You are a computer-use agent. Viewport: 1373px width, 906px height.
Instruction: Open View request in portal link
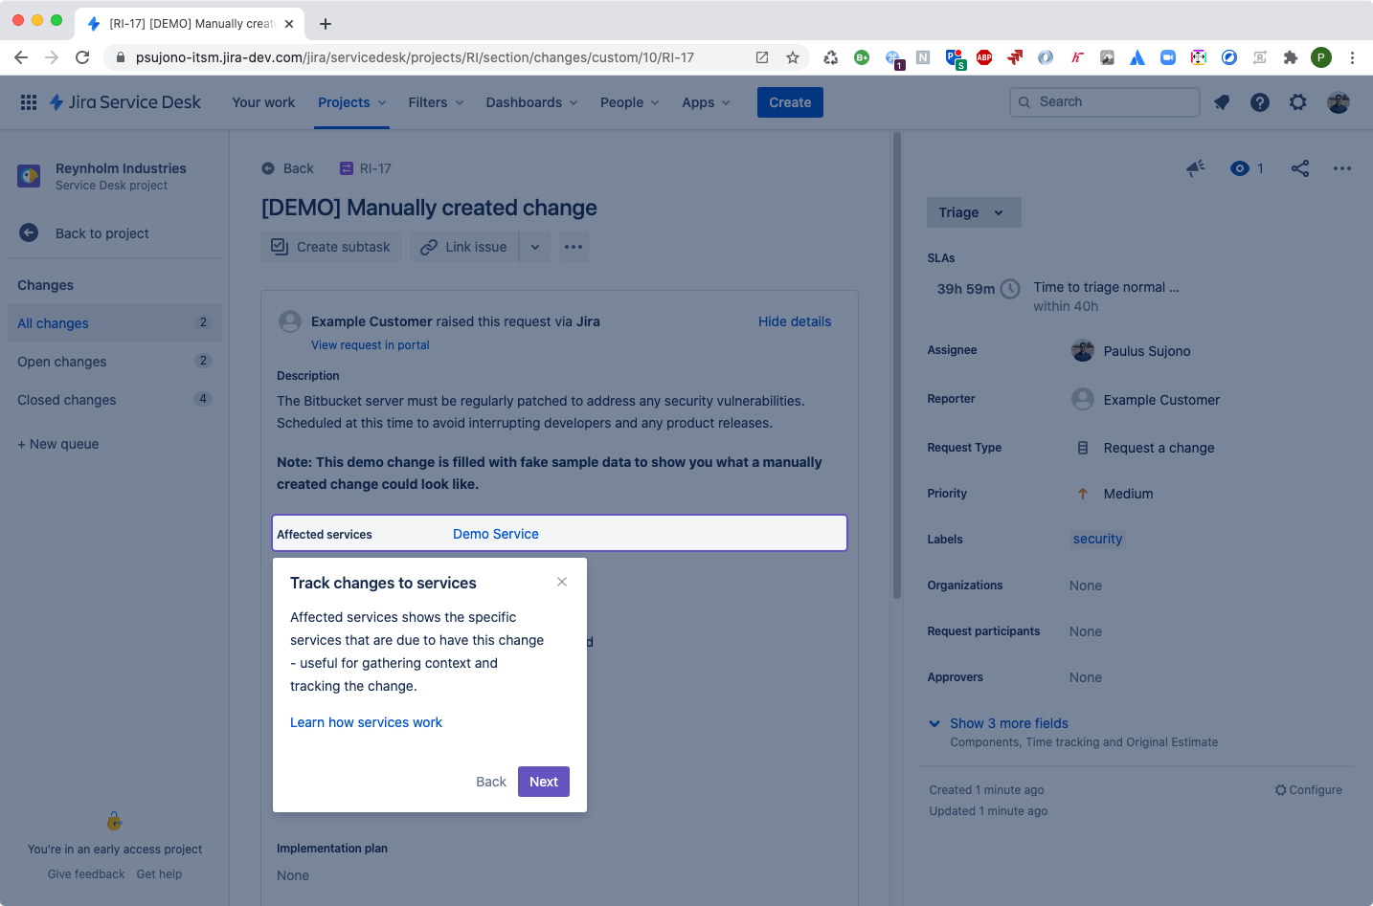(x=370, y=344)
